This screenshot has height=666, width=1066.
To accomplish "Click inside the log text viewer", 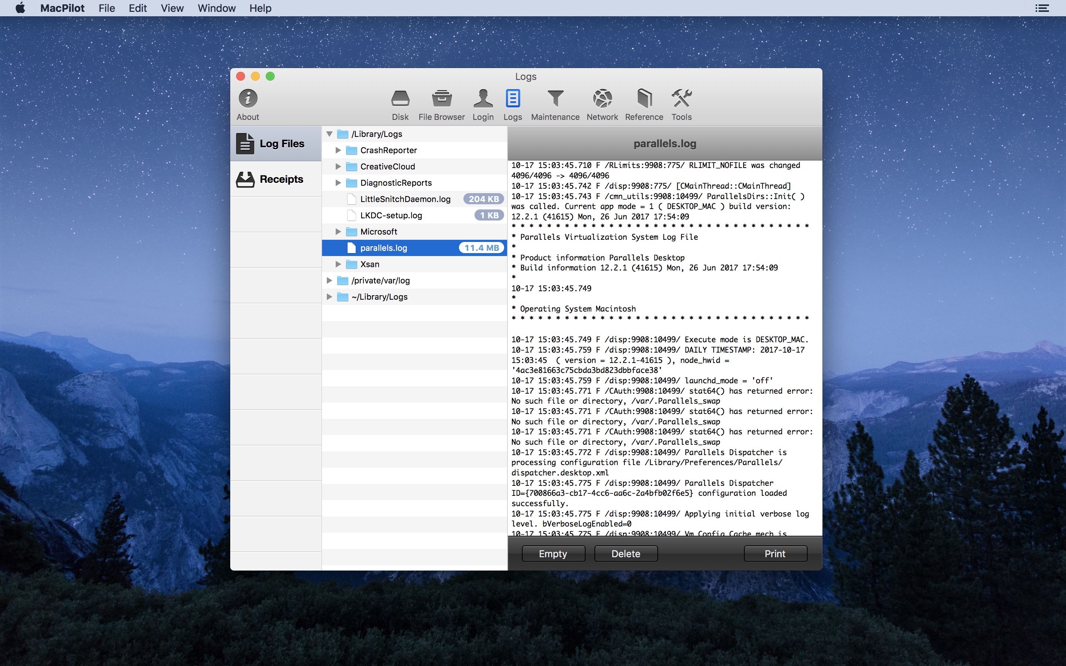I will click(665, 348).
